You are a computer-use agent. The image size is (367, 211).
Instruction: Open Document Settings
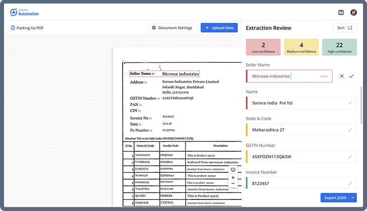click(172, 28)
